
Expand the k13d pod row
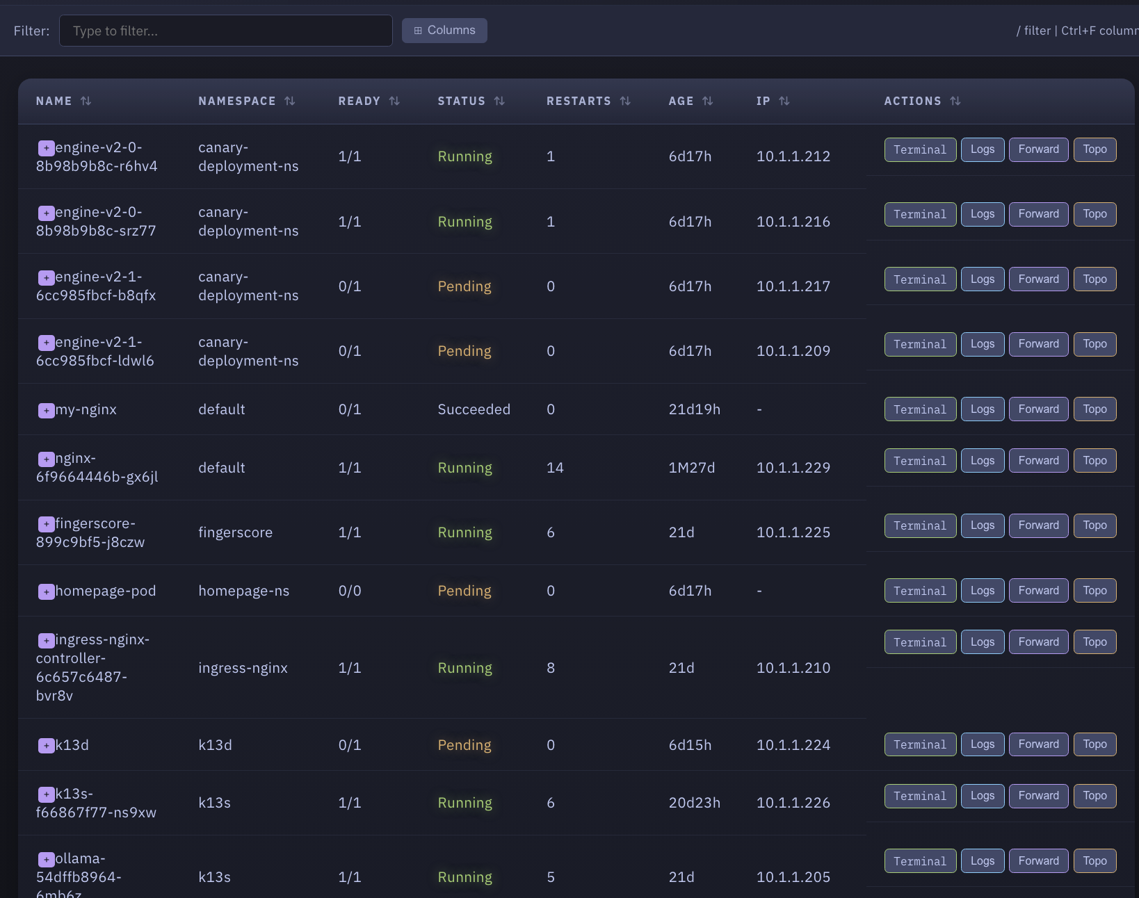pos(46,746)
